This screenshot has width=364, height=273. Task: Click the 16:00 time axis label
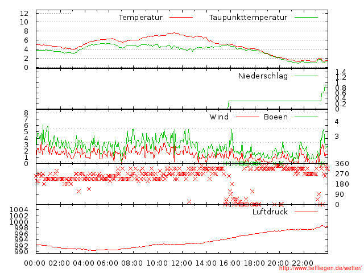coord(230,263)
